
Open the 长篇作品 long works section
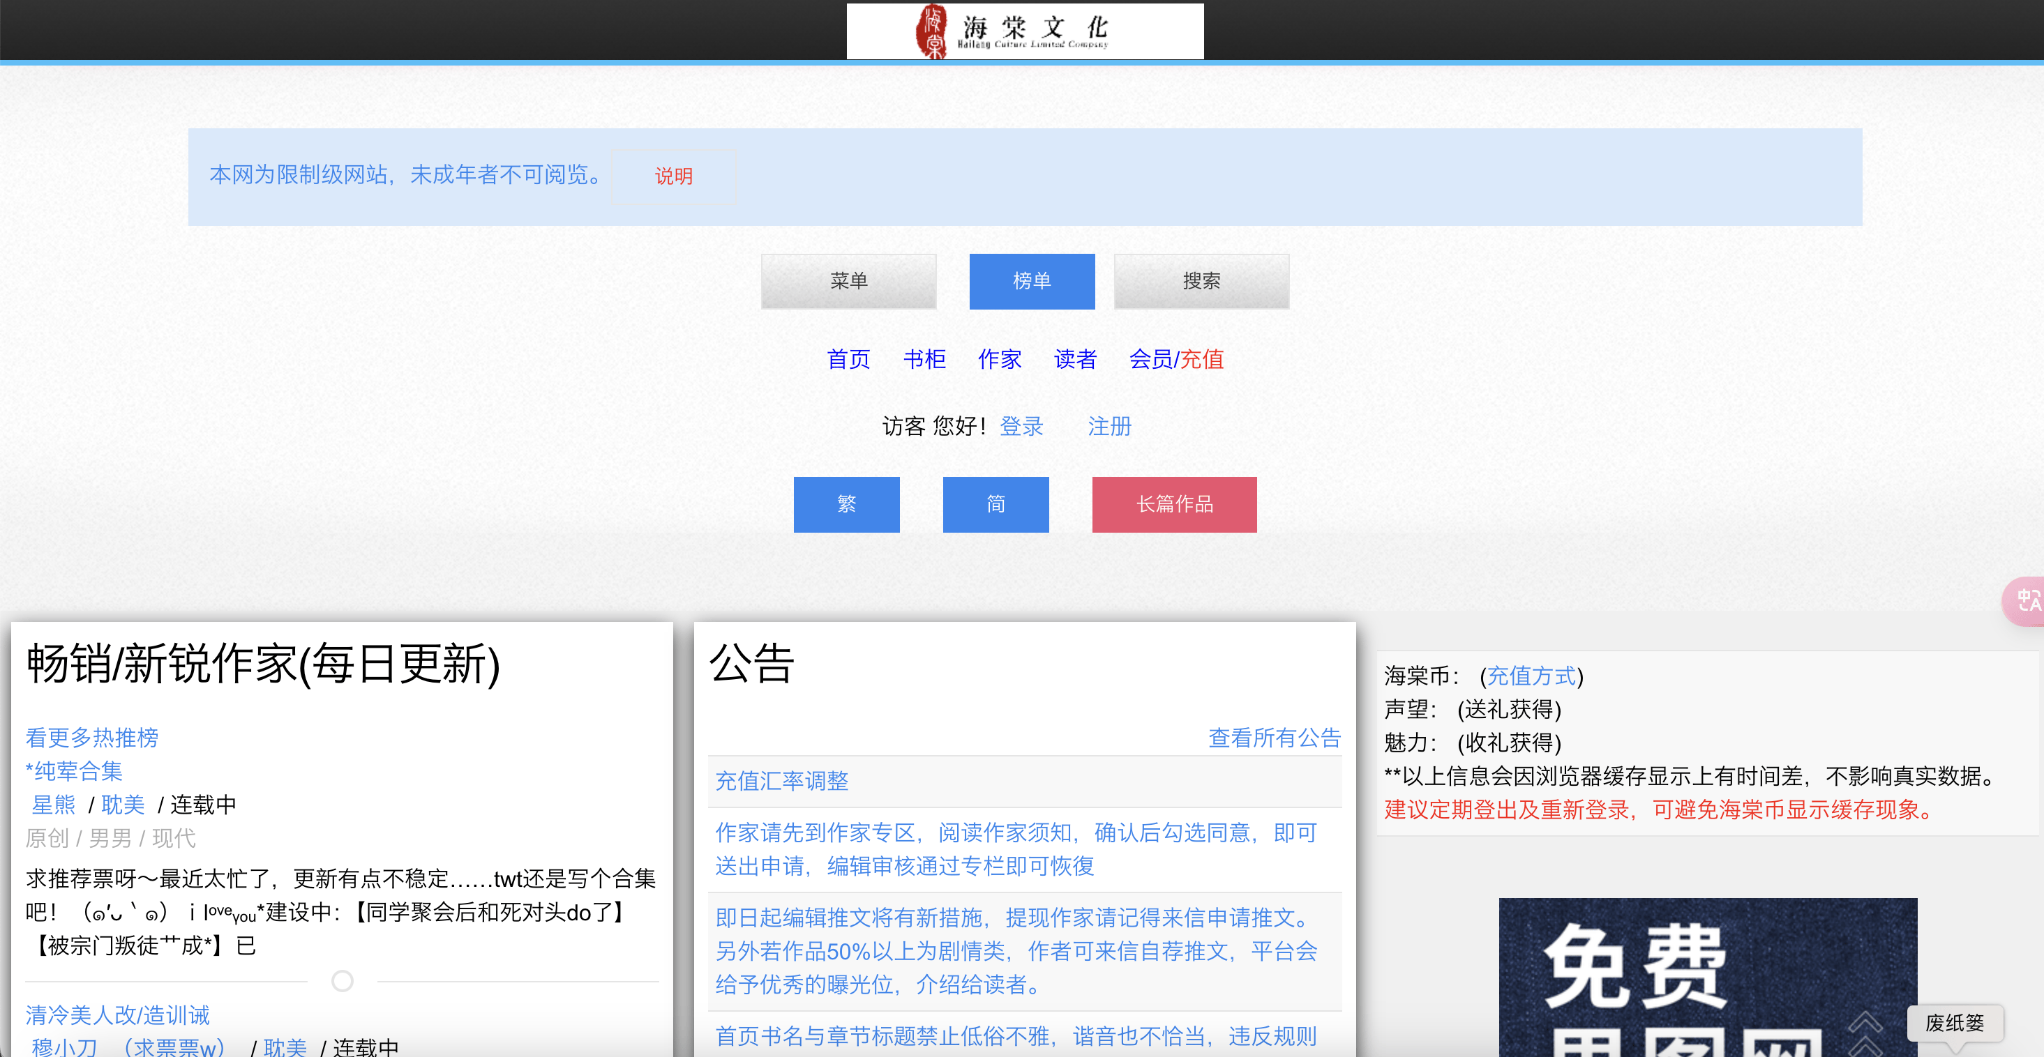[1173, 504]
